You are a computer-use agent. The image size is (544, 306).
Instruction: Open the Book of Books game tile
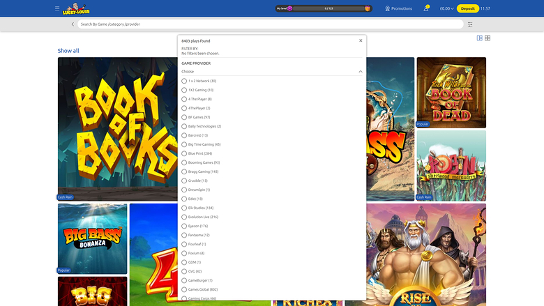tap(118, 129)
